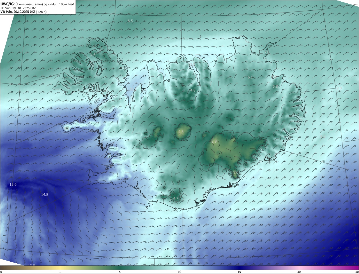Image resolution: width=359 pixels, height=274 pixels.
Task: Click the precipitation color scale bar
Action: click(x=179, y=268)
